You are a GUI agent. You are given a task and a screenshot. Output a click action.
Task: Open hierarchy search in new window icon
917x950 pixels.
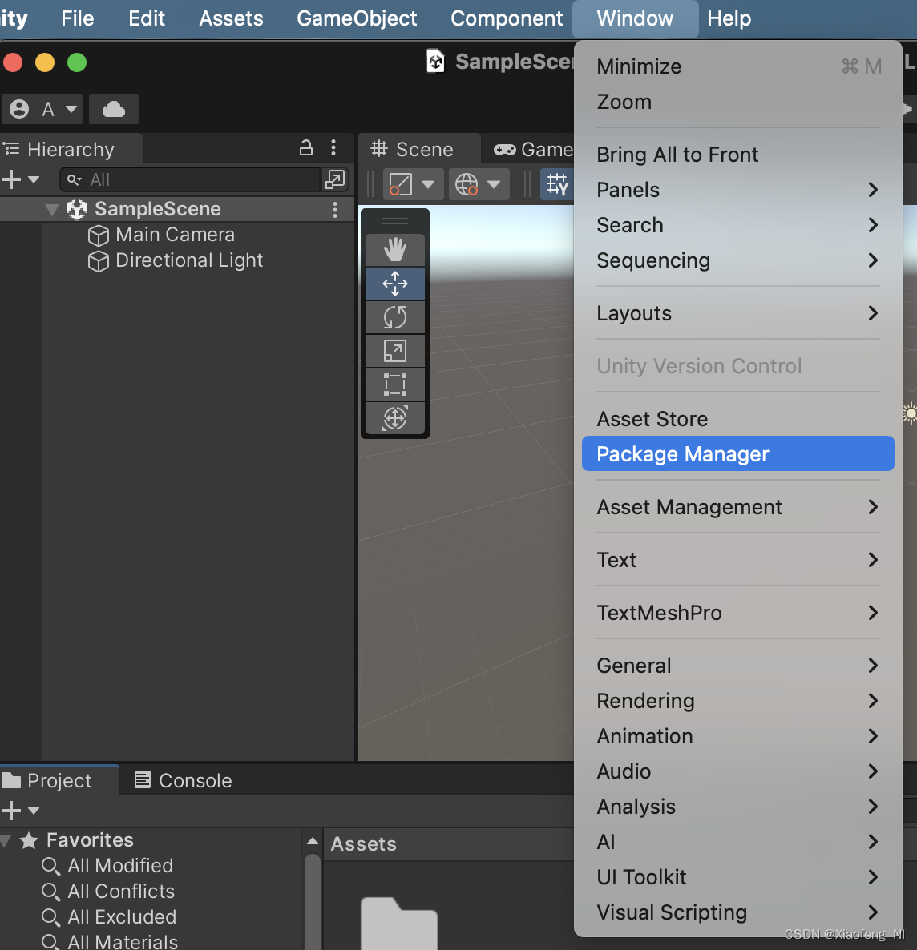point(335,179)
